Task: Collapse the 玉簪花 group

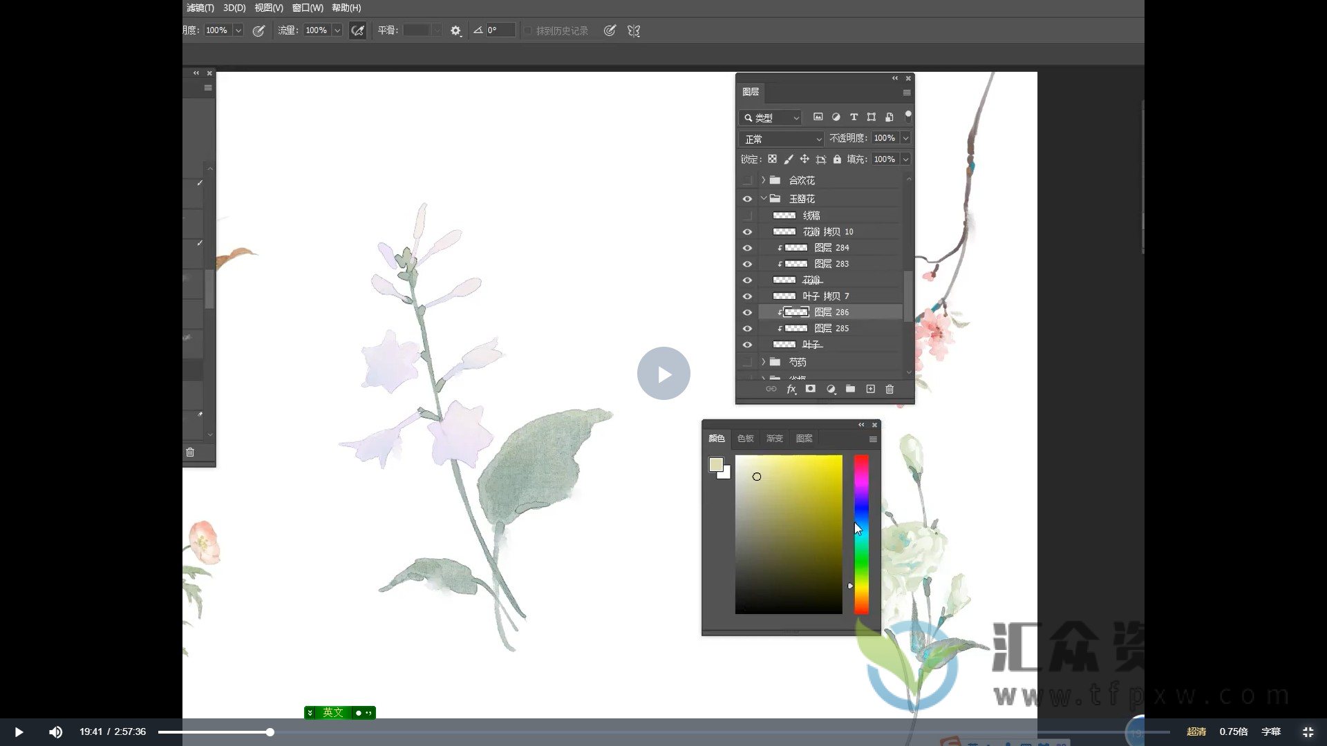Action: (x=763, y=198)
